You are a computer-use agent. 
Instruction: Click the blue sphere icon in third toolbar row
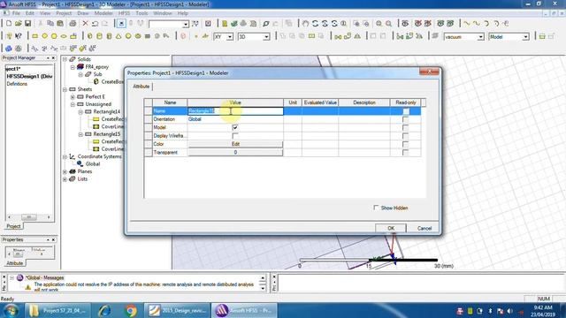8,49
